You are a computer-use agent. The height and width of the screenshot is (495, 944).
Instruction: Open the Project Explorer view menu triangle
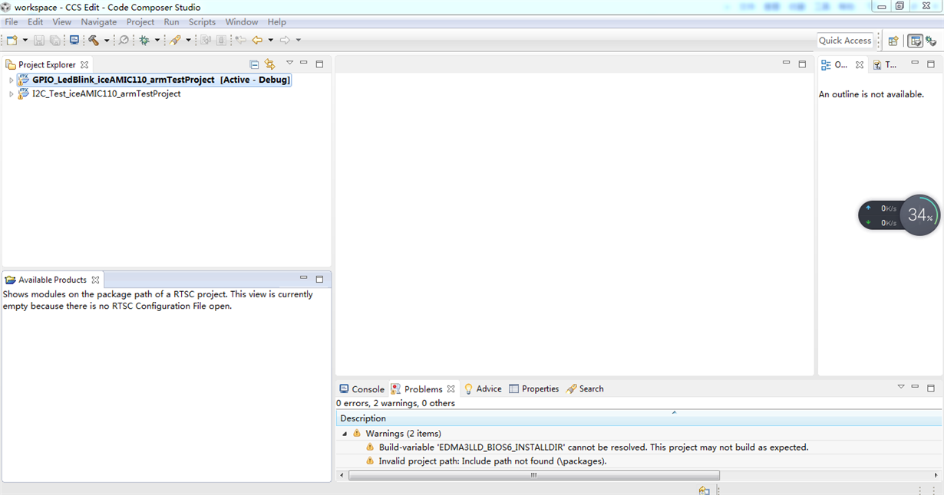pos(289,63)
